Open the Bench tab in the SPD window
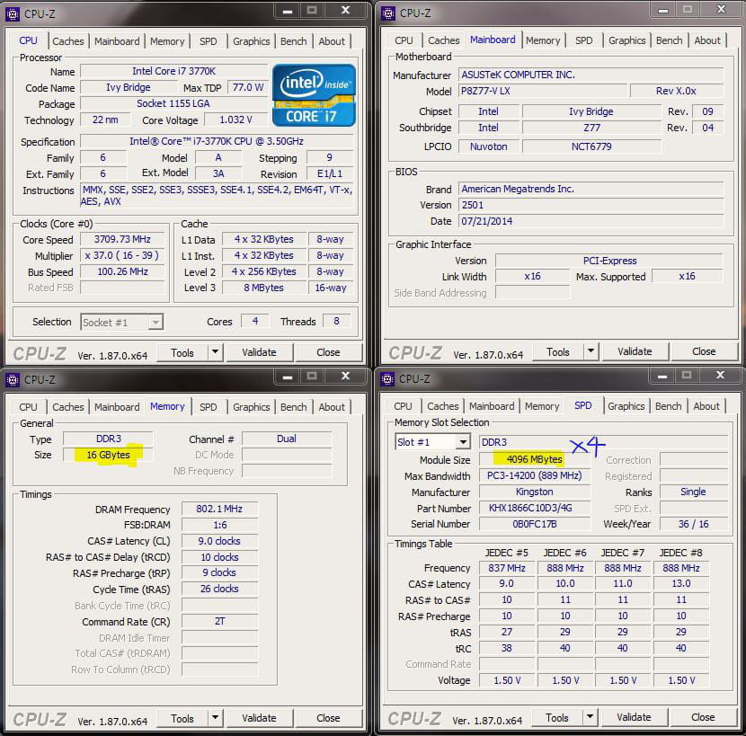Screen dimensions: 746x736 pos(669,406)
